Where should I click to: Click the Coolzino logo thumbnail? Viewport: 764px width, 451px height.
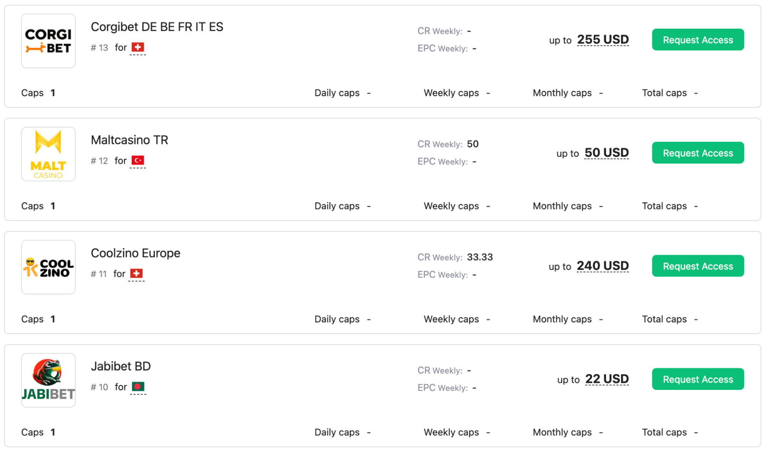click(x=48, y=267)
